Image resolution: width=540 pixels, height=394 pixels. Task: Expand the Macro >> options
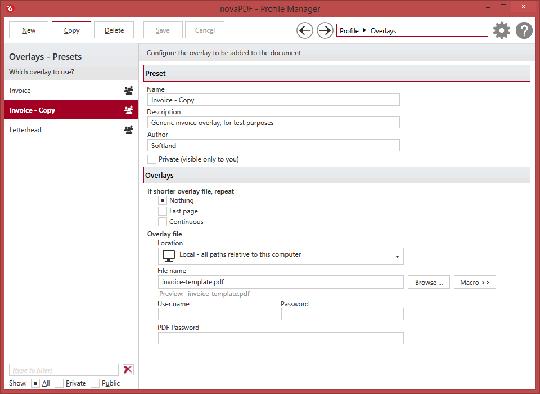475,283
